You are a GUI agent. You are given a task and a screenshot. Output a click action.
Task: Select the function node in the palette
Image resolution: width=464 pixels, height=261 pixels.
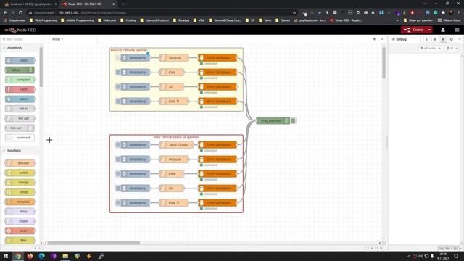tap(20, 163)
